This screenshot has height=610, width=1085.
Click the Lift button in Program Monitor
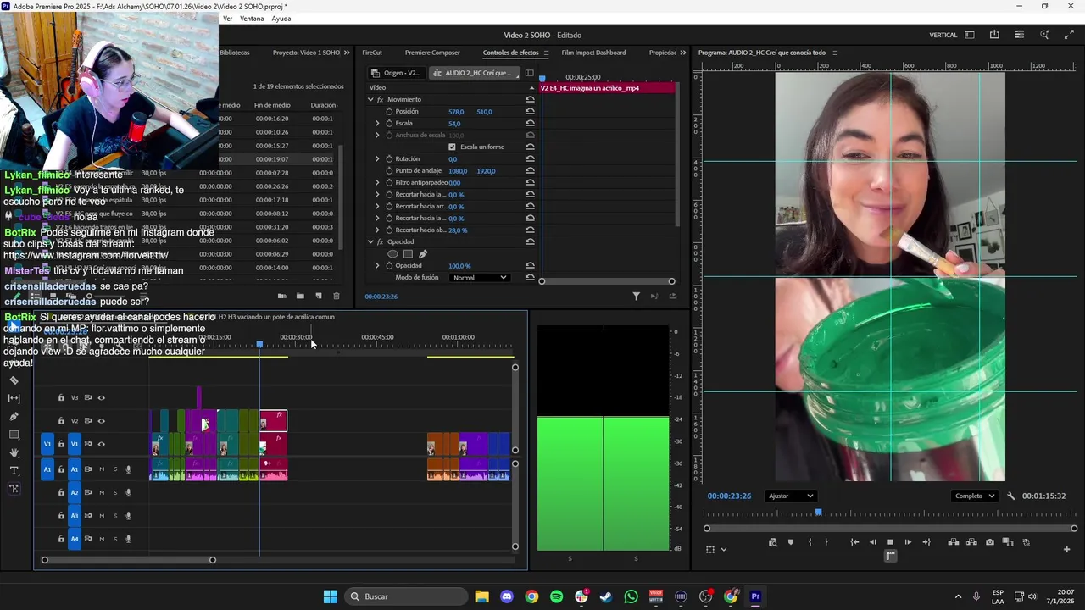(x=954, y=542)
